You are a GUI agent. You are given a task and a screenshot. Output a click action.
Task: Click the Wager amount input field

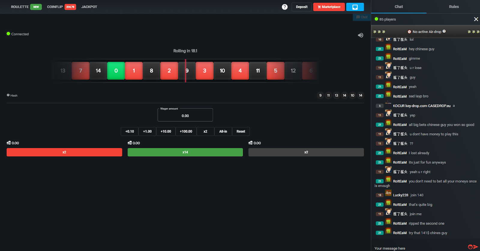(x=185, y=116)
